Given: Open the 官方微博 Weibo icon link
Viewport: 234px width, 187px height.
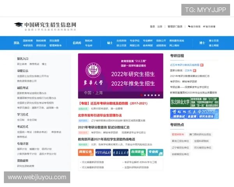Looking at the screenshot, I should pyautogui.click(x=209, y=26).
